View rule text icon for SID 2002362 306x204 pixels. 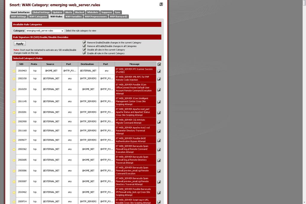click(159, 150)
